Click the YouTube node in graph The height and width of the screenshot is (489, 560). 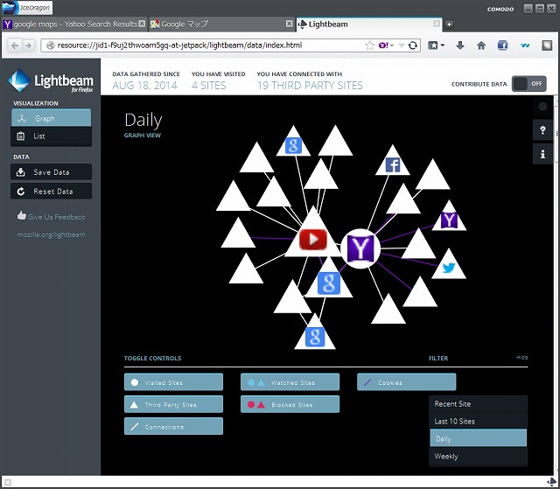click(313, 239)
